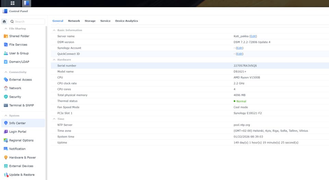Click the pool.ntp.org NTP server
This screenshot has height=180, width=329.
coord(242,125)
